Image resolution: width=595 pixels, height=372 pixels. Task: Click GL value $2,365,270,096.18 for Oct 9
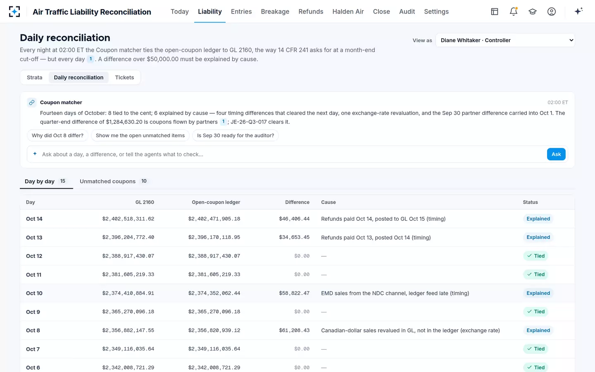pos(128,312)
